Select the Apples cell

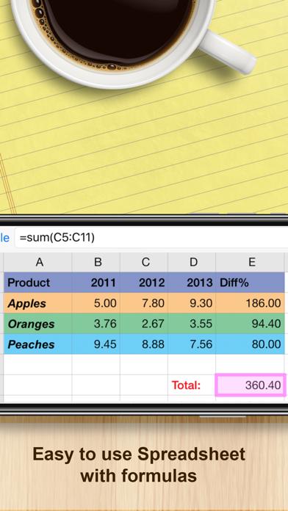pyautogui.click(x=37, y=303)
